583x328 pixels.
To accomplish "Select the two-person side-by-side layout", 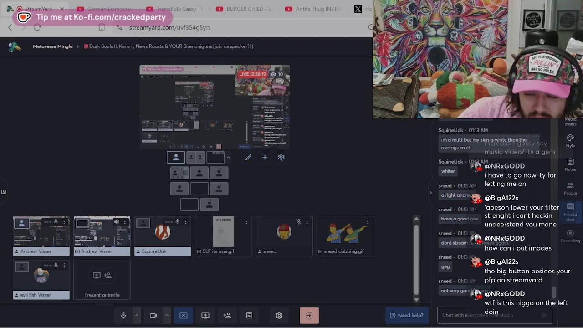I will pyautogui.click(x=195, y=157).
